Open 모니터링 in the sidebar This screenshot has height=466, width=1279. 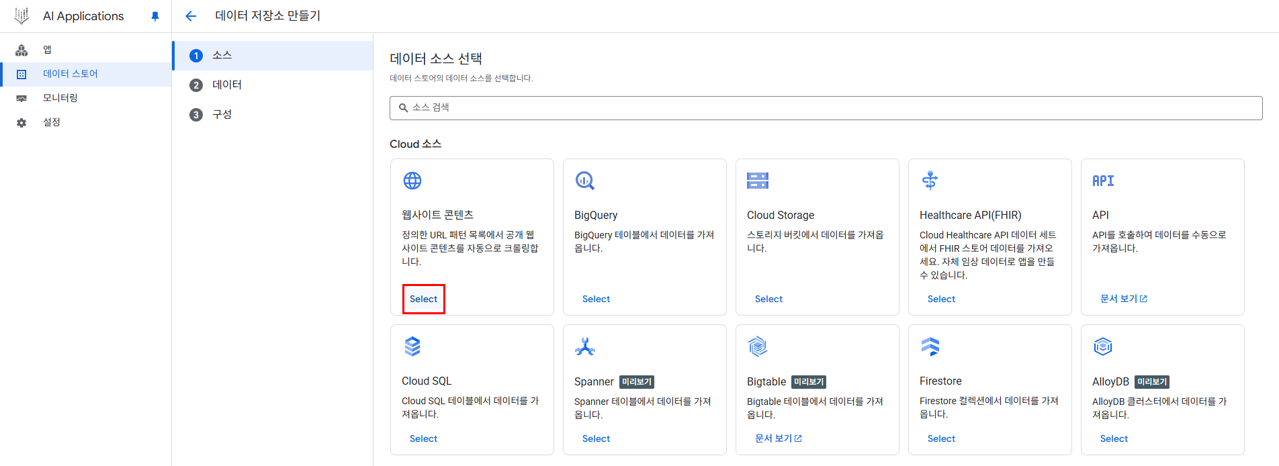pos(86,98)
